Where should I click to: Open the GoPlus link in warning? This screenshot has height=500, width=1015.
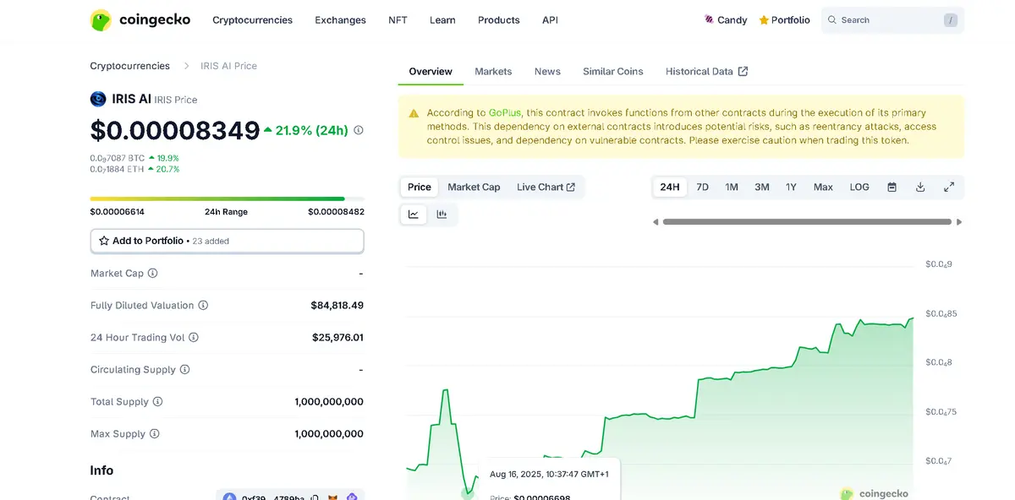tap(505, 112)
